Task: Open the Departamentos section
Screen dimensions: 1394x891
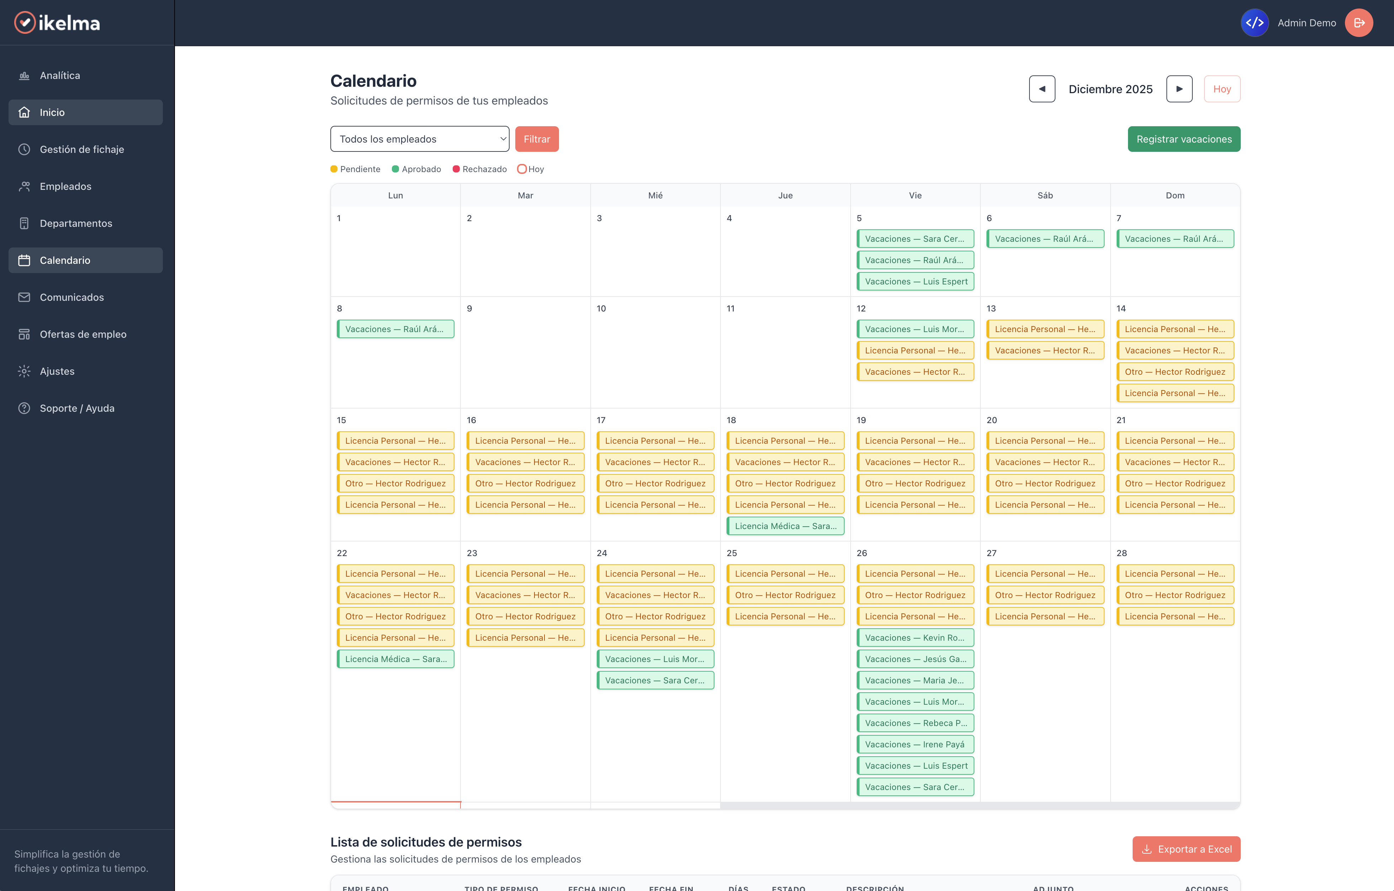Action: (76, 223)
